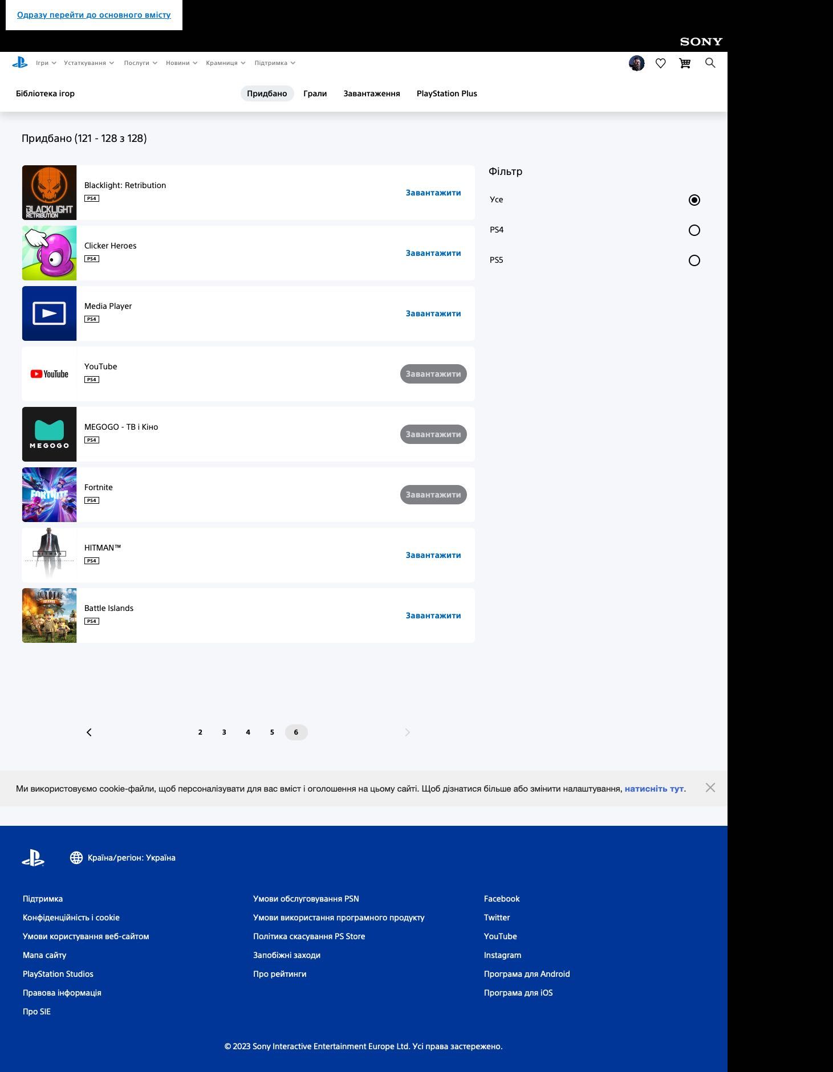Open the user profile avatar

[637, 63]
